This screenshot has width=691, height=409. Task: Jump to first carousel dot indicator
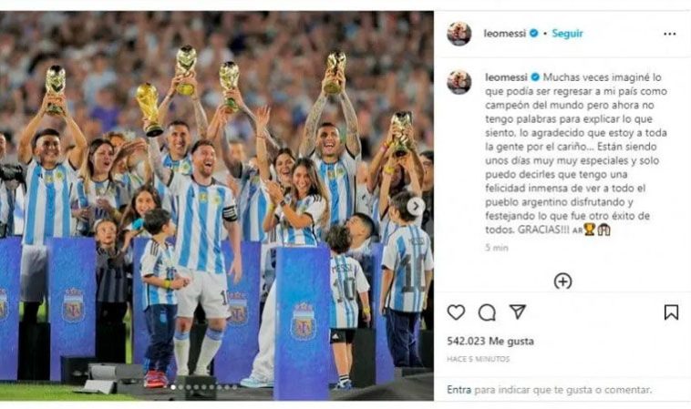[173, 387]
